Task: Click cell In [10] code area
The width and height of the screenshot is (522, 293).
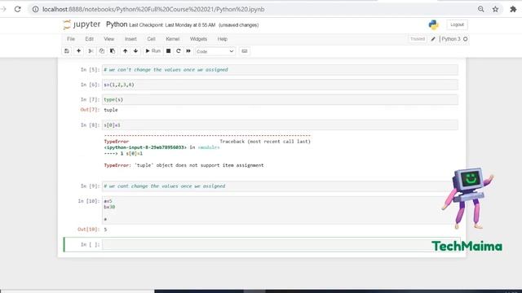Action: pyautogui.click(x=280, y=210)
